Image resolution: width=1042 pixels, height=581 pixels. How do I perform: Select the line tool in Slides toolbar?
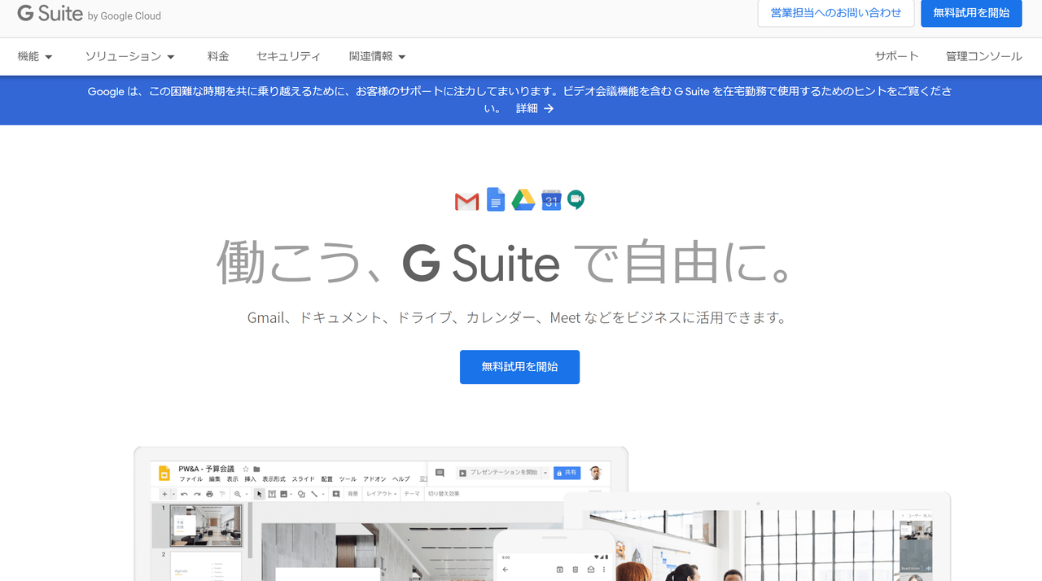(x=313, y=494)
